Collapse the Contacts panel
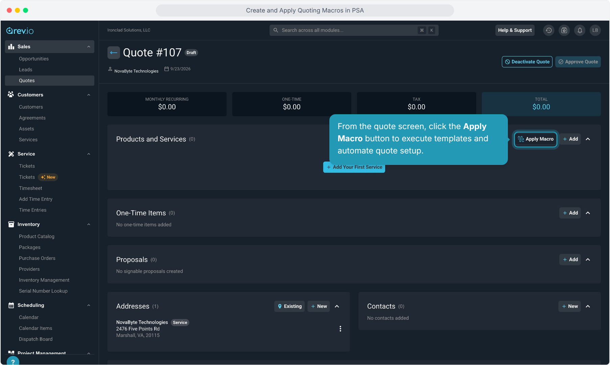 (x=588, y=307)
